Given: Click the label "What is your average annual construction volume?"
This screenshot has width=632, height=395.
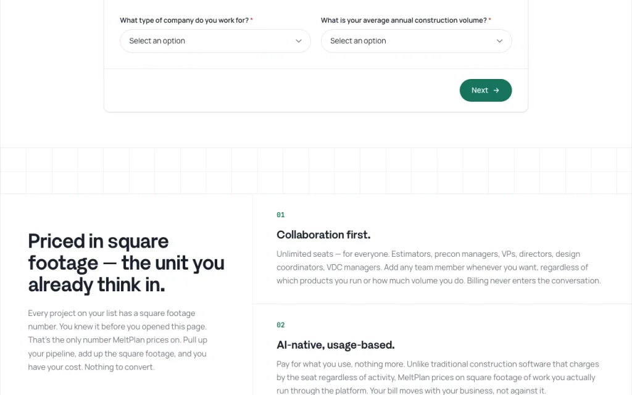Looking at the screenshot, I should coord(404,20).
